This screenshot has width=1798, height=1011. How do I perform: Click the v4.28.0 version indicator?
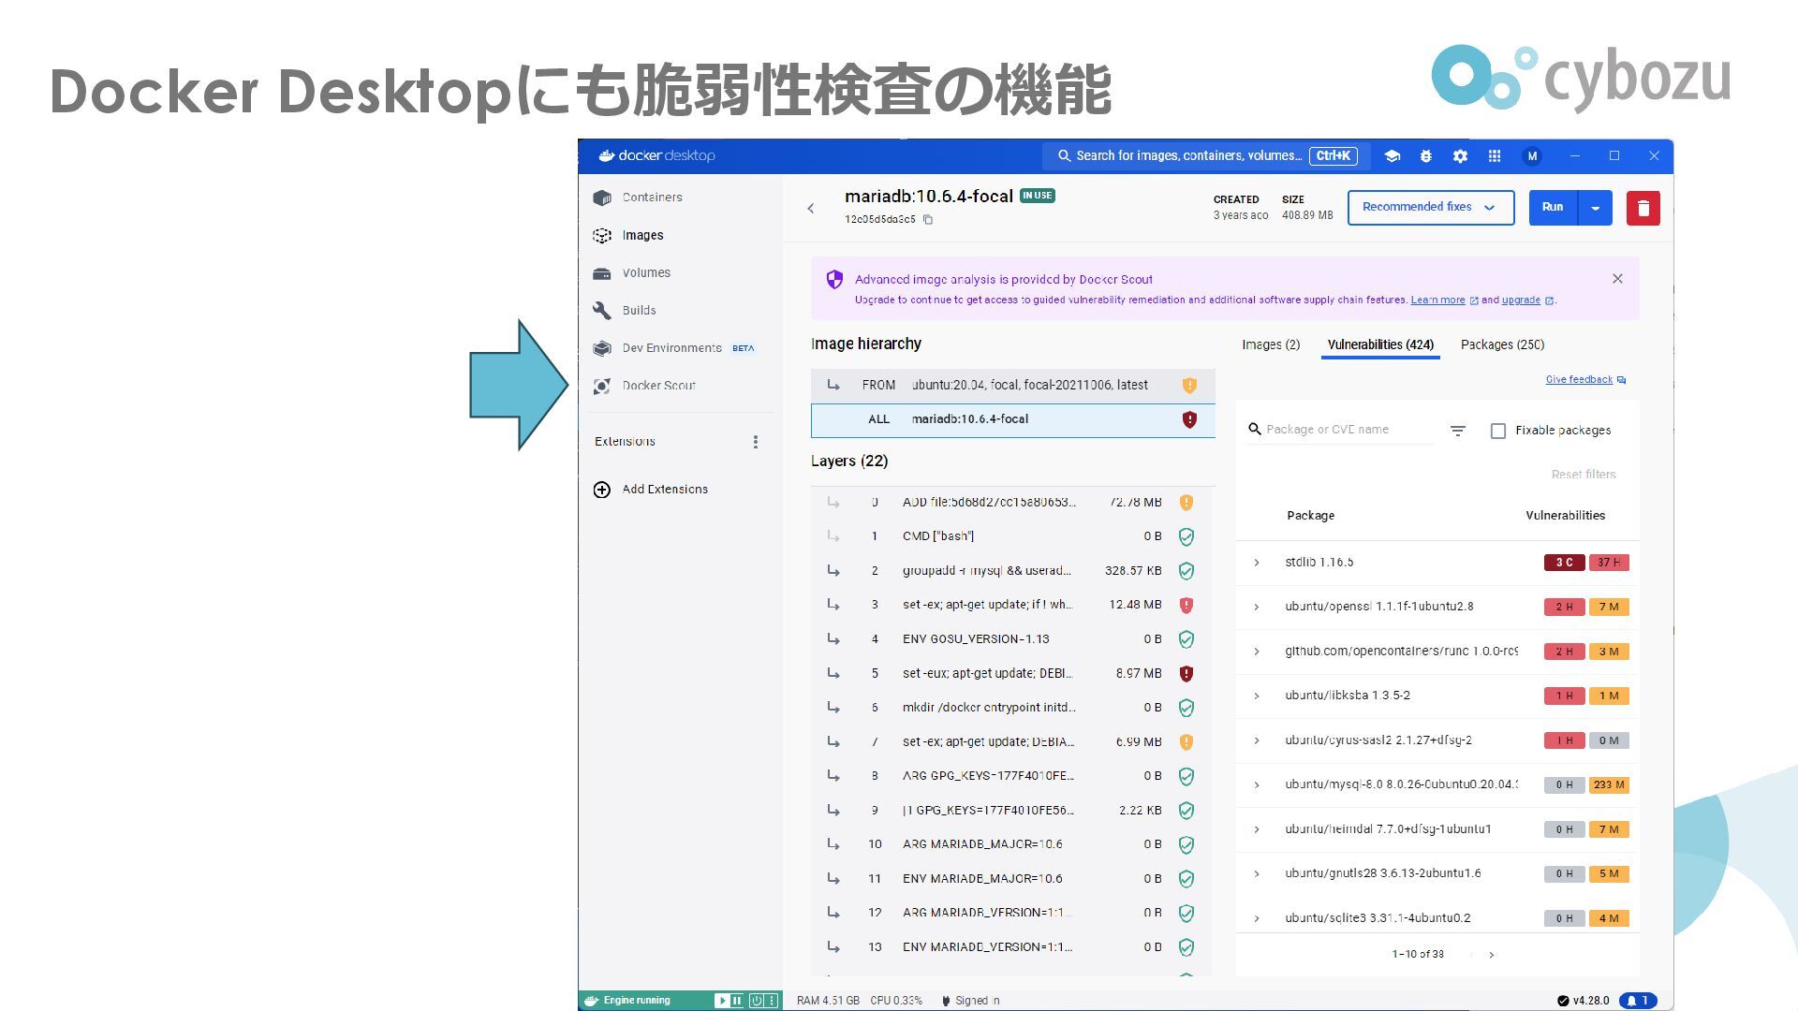coord(1583,1001)
